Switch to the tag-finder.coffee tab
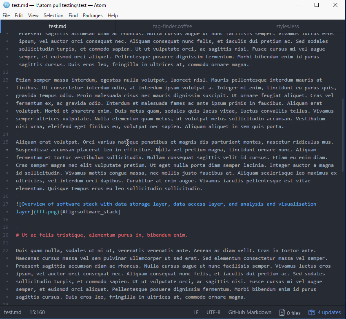The image size is (346, 319). (172, 26)
